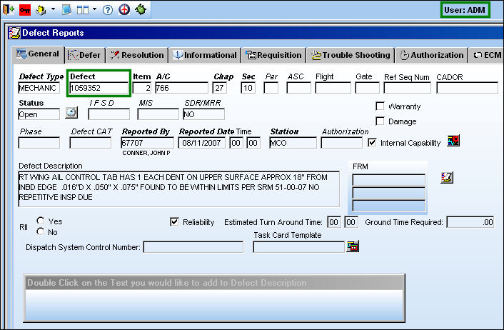Open the Informational tab
The width and height of the screenshot is (504, 330).
click(205, 55)
